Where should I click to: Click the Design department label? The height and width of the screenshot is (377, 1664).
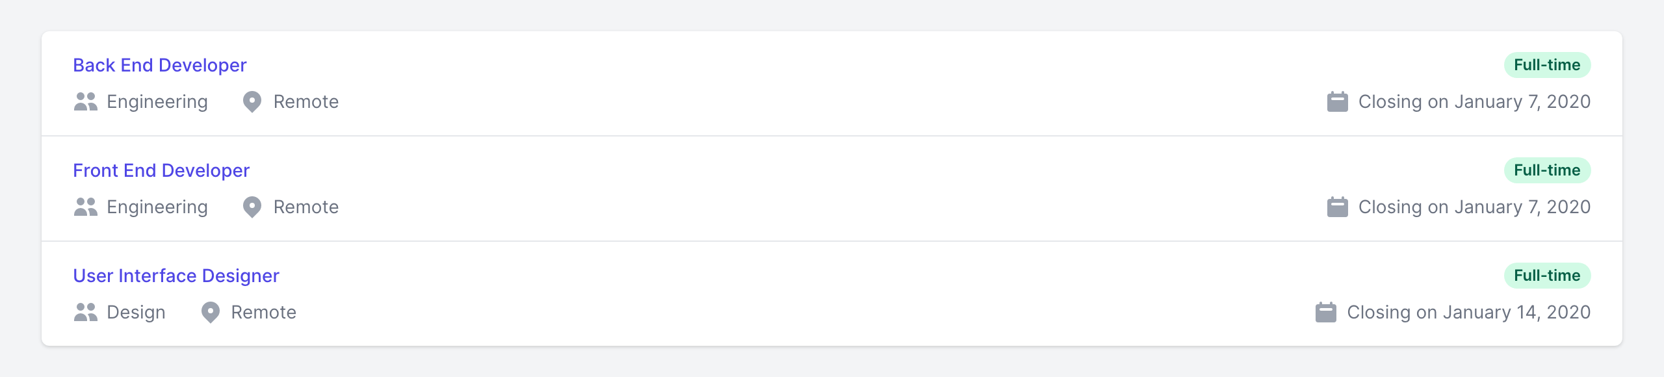tap(136, 313)
